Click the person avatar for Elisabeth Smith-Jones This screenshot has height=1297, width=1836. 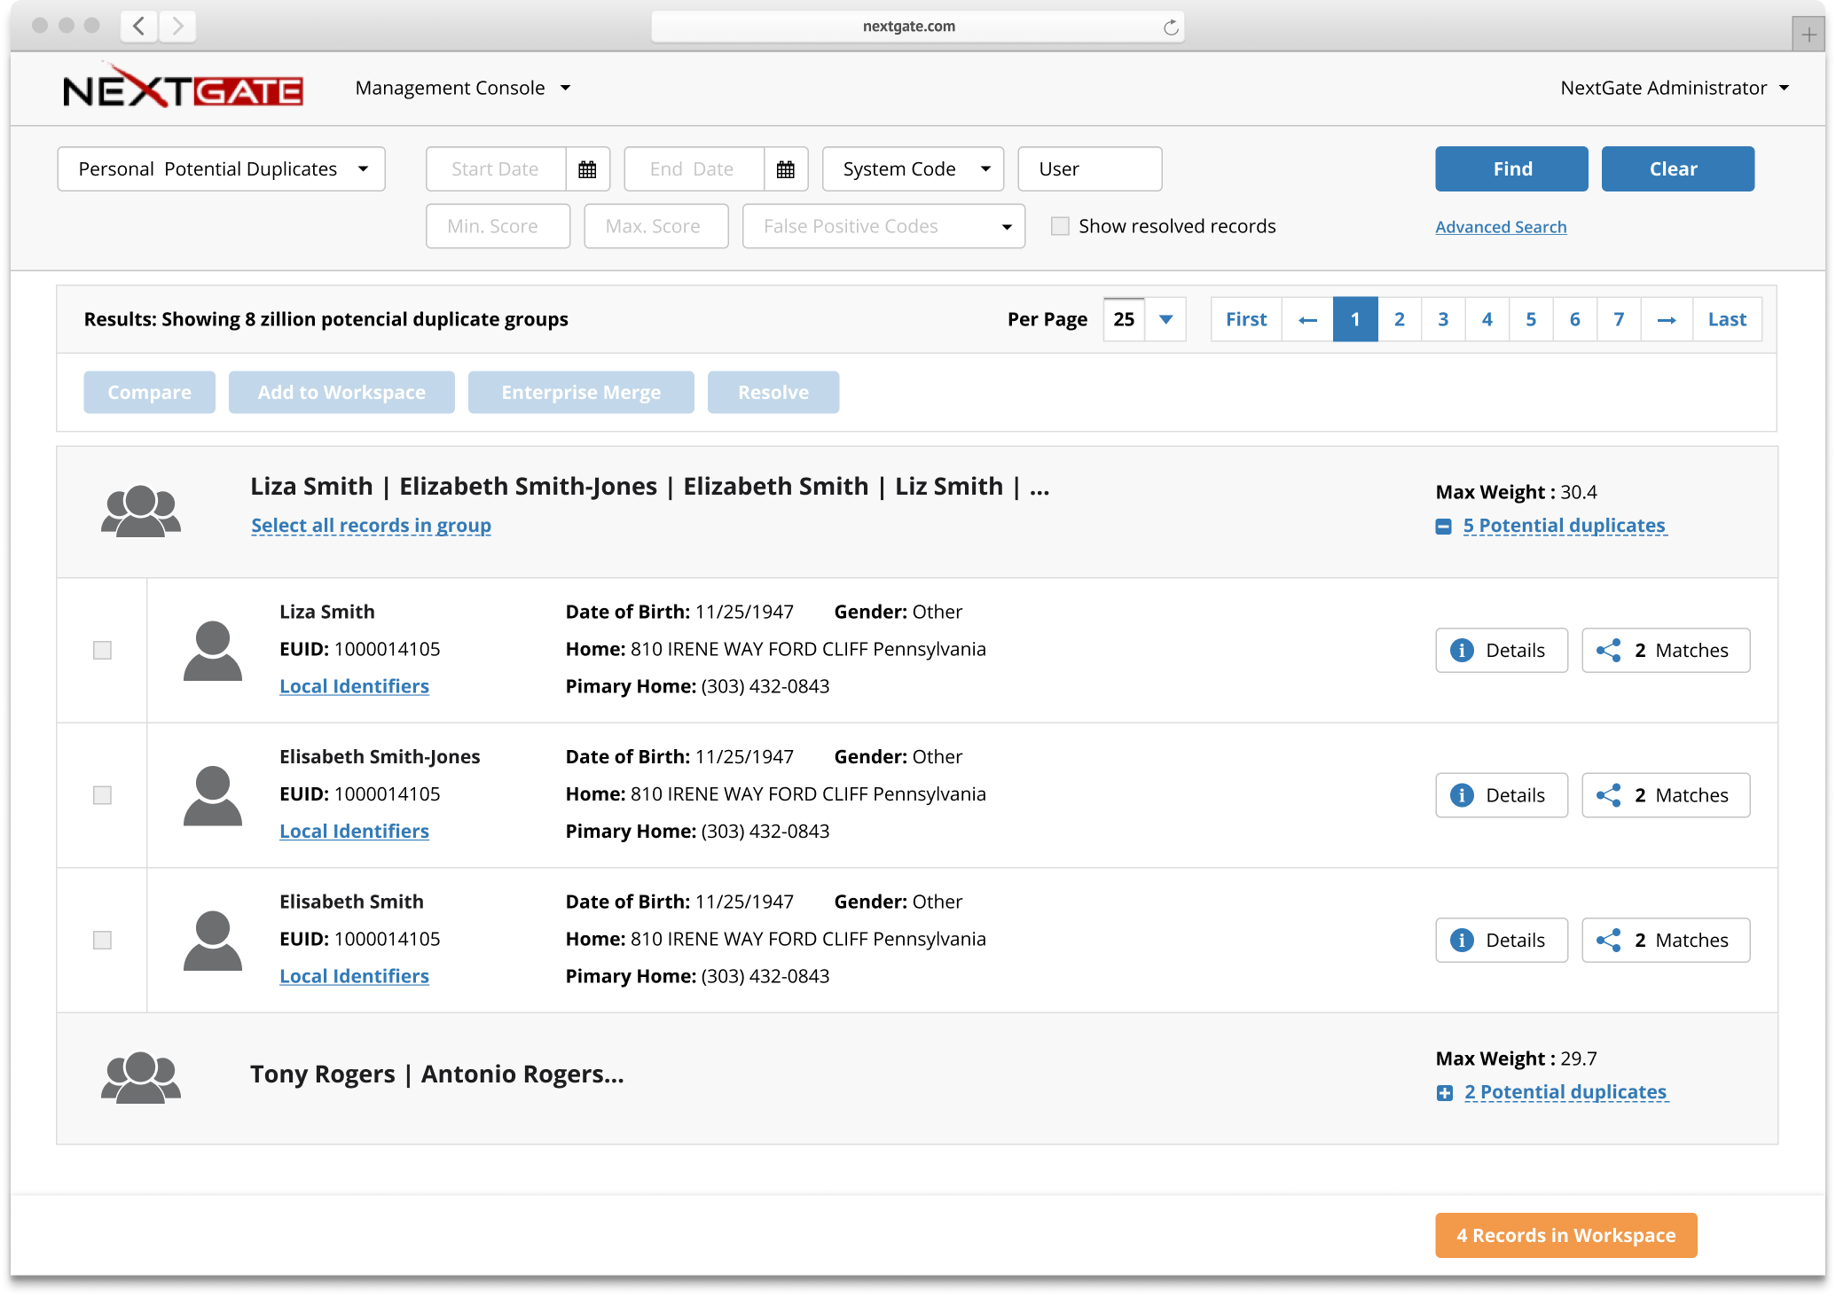213,795
